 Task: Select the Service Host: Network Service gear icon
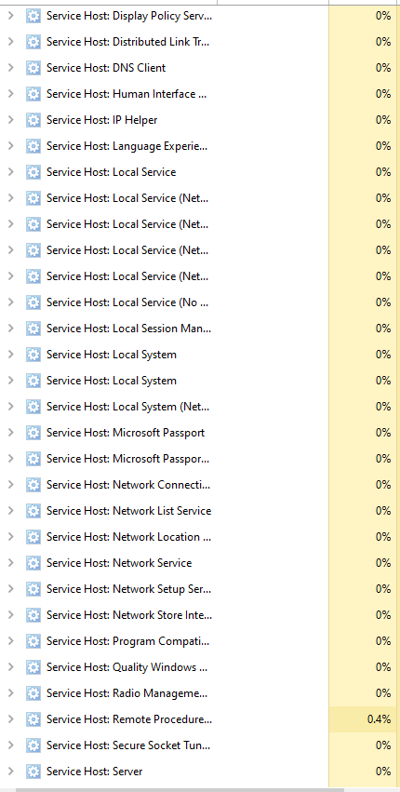(x=33, y=563)
